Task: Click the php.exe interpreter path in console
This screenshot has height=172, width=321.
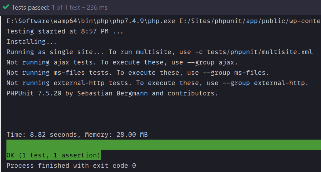Action: (x=91, y=21)
